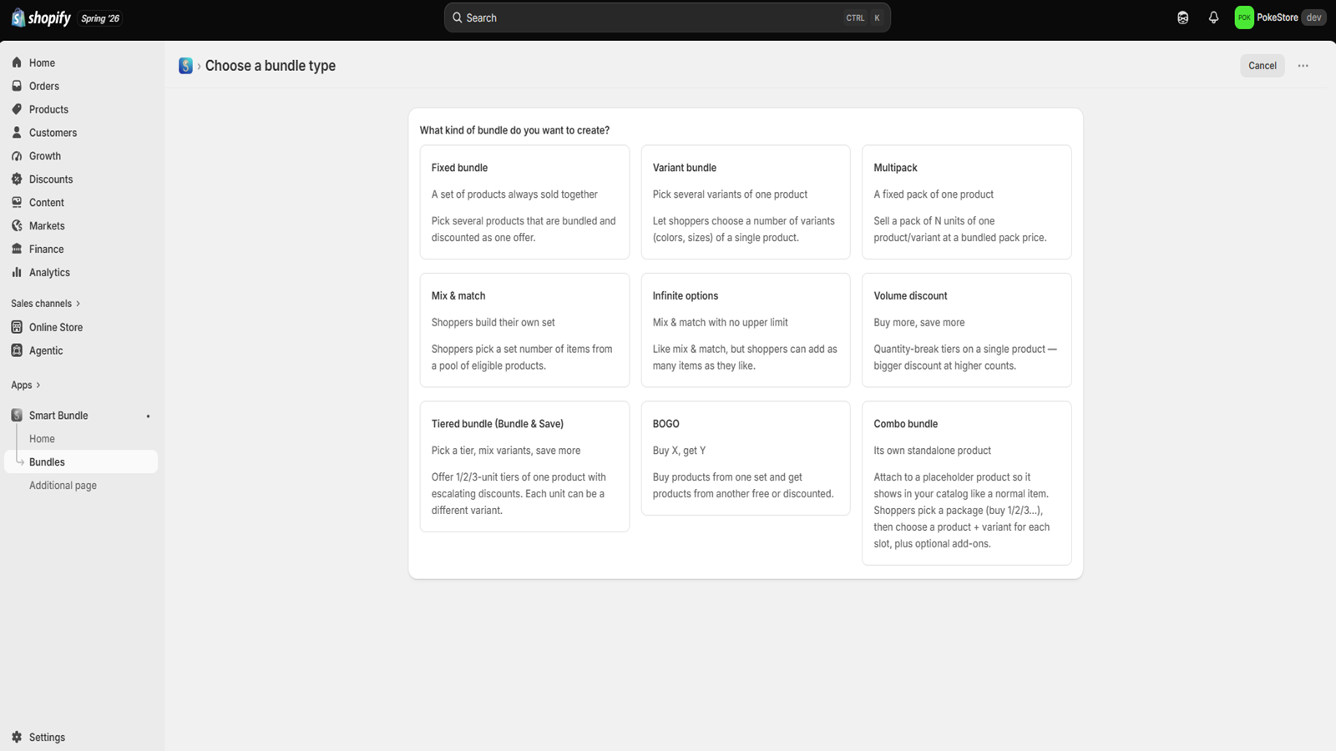1336x751 pixels.
Task: Select the Combo bundle option
Action: click(966, 483)
